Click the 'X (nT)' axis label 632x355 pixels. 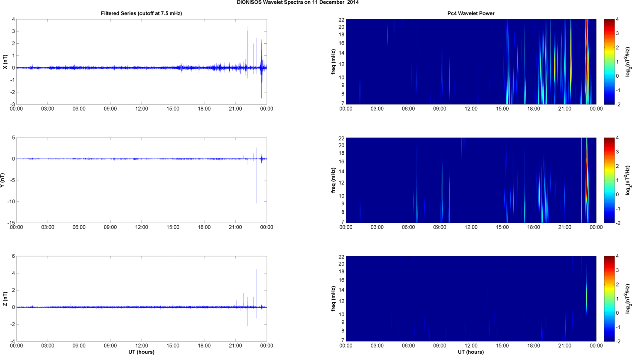click(x=5, y=62)
